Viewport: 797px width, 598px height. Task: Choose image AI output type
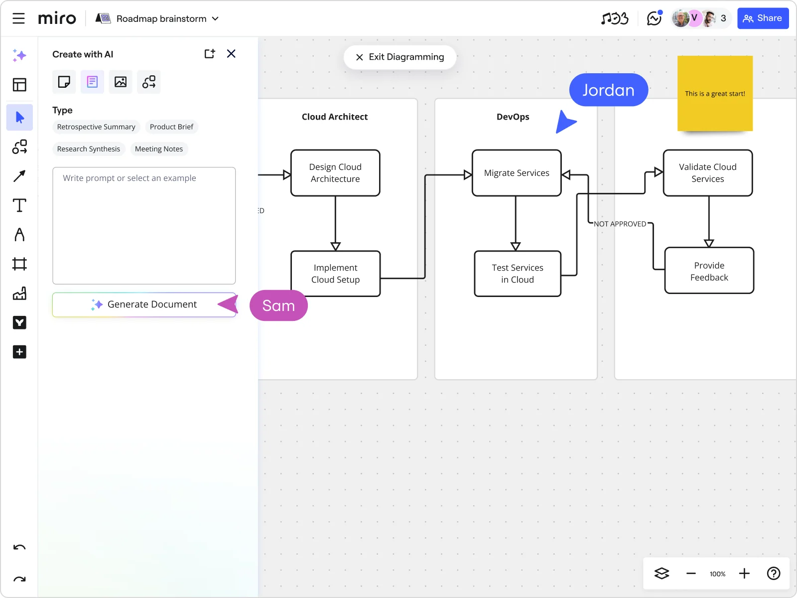(121, 82)
